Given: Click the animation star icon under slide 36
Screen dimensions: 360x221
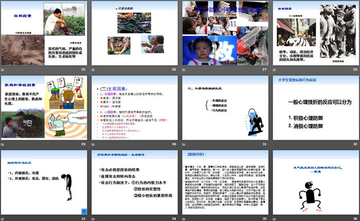Looking at the screenshot, I should coord(274,219).
